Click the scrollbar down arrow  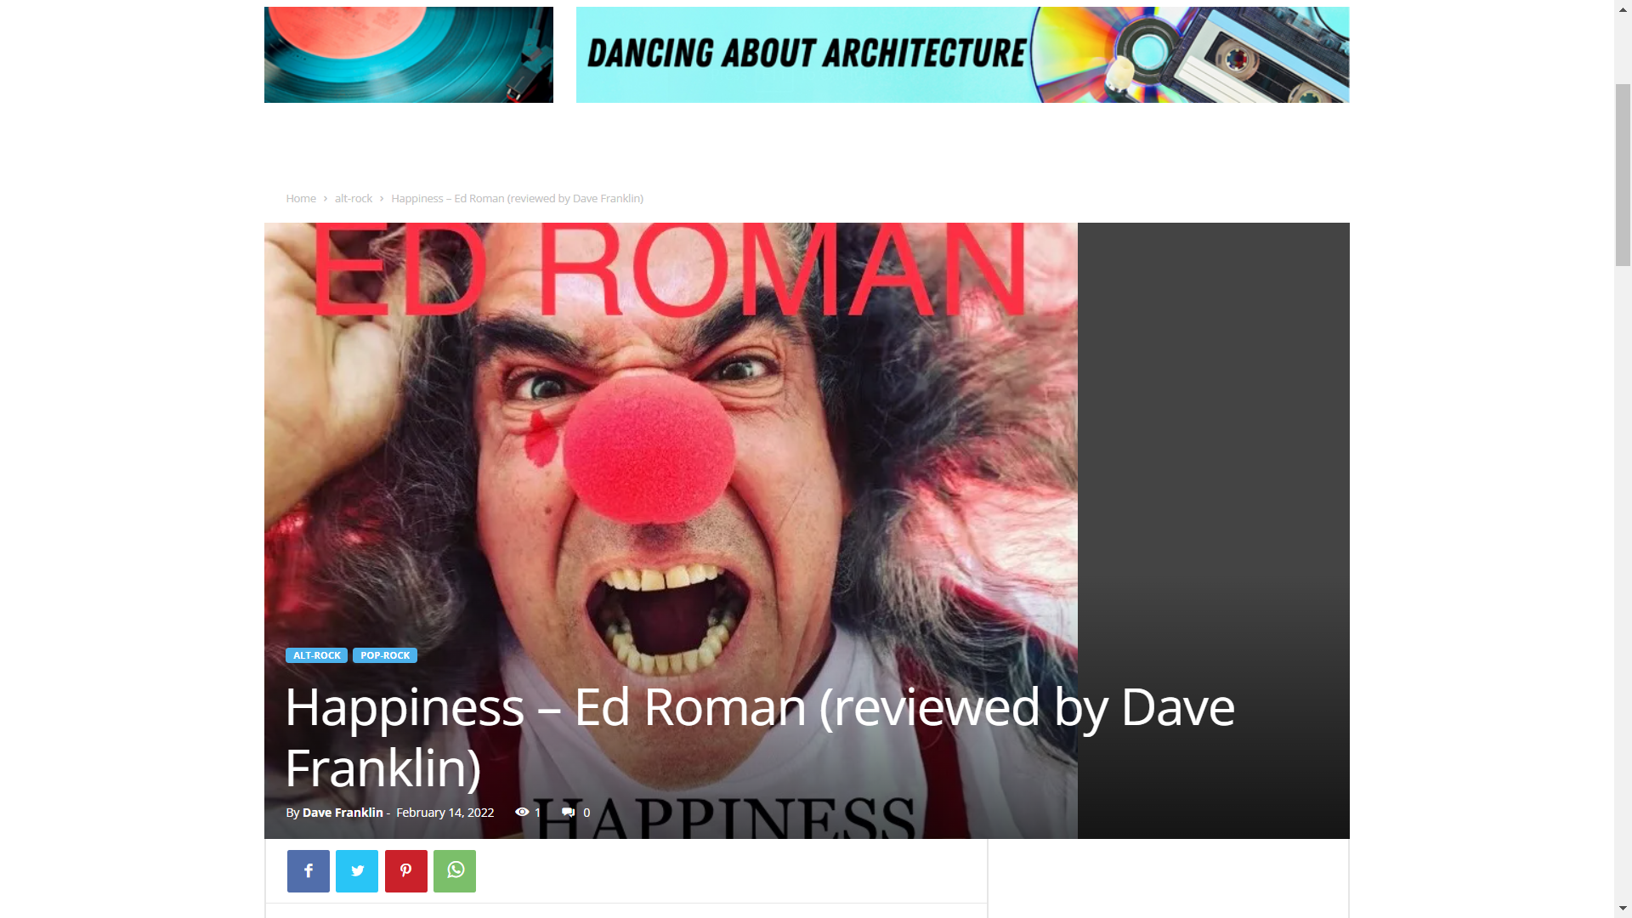(x=1623, y=909)
